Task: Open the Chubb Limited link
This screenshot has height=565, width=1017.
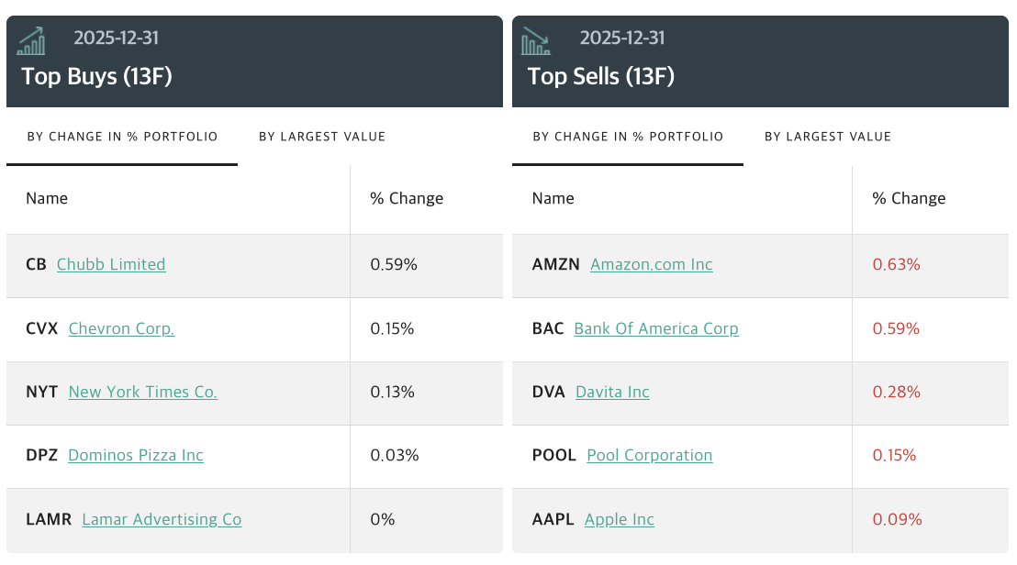Action: pyautogui.click(x=111, y=264)
